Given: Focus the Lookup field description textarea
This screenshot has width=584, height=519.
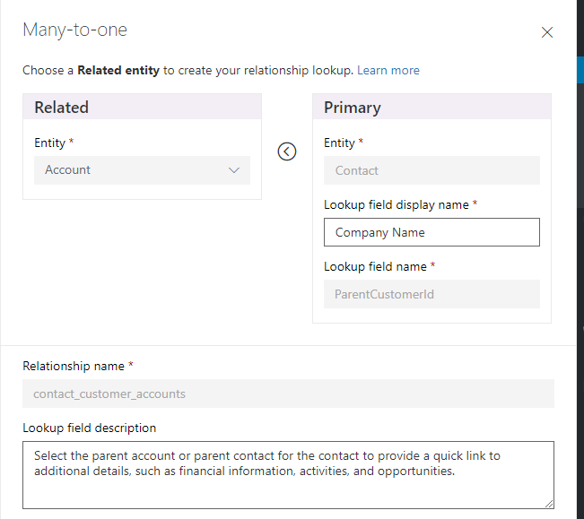Looking at the screenshot, I should [x=288, y=475].
